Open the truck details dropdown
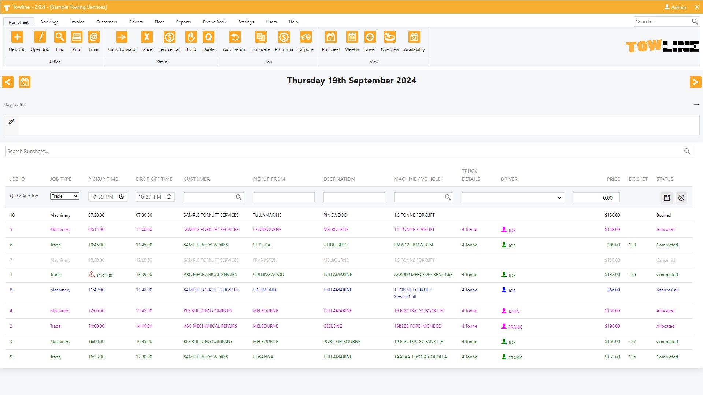703x395 pixels. click(x=513, y=198)
